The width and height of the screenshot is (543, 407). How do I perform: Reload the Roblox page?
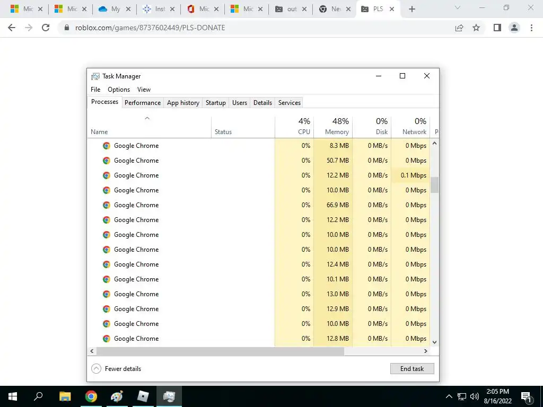[x=46, y=28]
